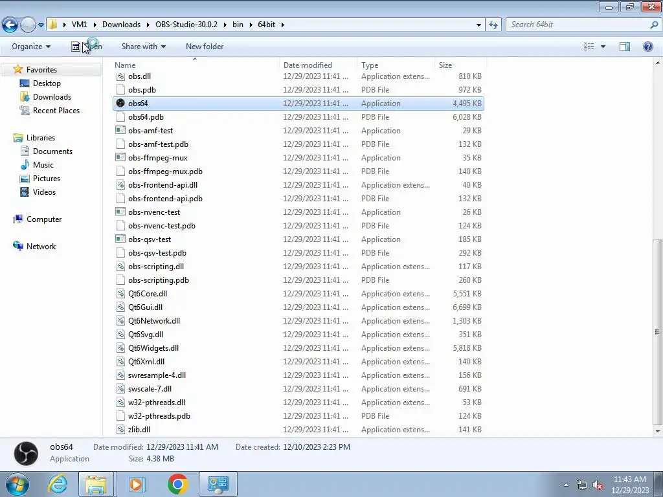This screenshot has height=497, width=663.
Task: Click the obs.dll file icon
Action: pyautogui.click(x=120, y=76)
